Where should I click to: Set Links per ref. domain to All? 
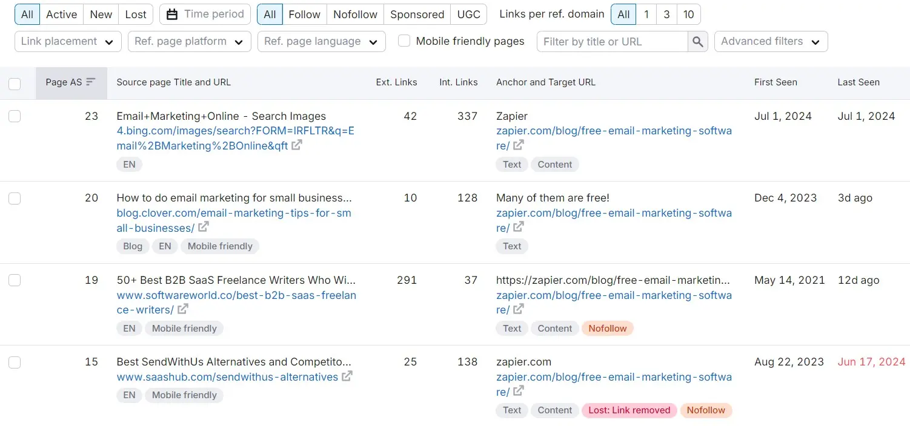pos(623,14)
